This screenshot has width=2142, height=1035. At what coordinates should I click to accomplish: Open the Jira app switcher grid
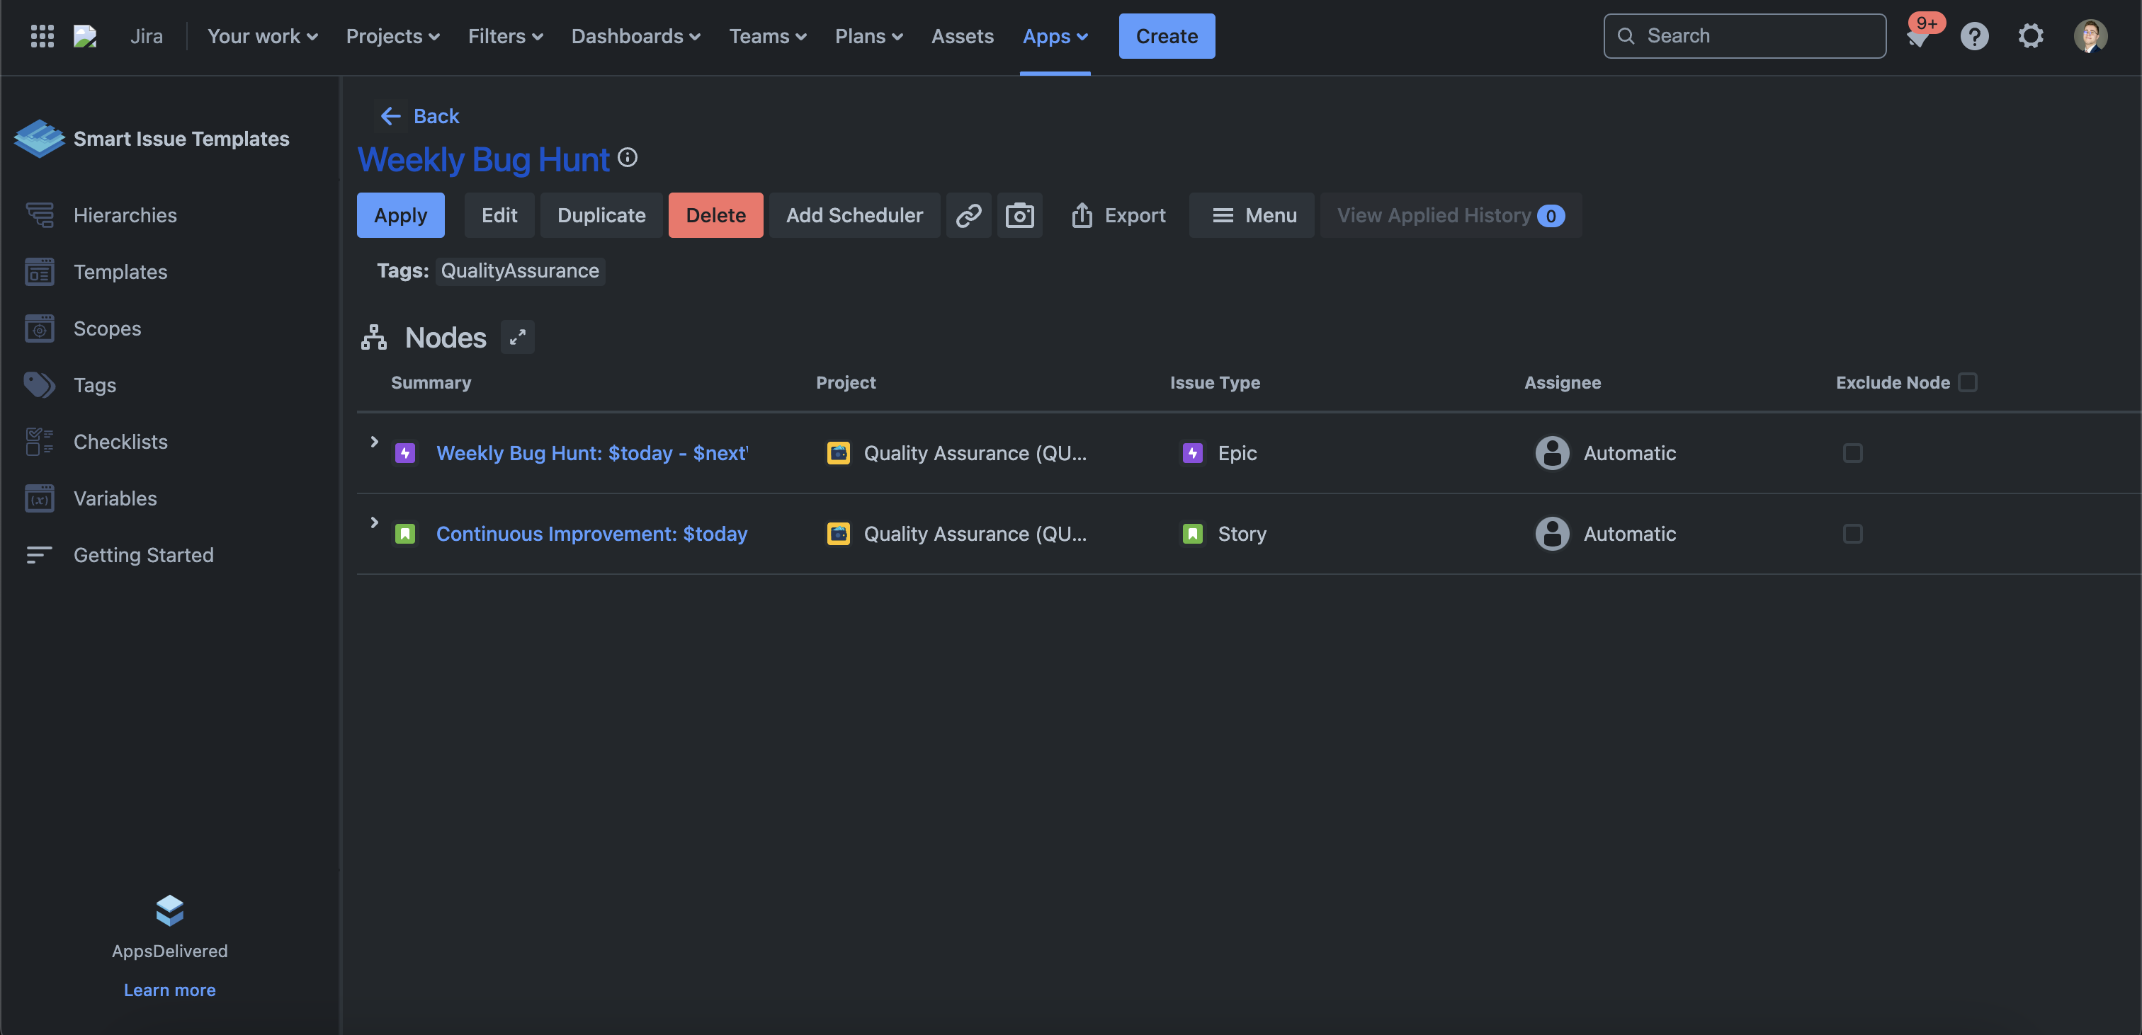42,35
